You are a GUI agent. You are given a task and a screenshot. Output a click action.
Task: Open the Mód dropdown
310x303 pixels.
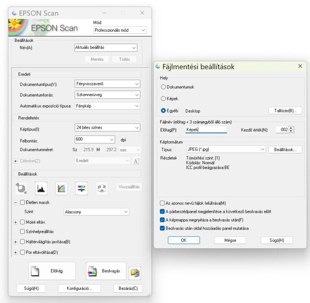[x=120, y=30]
